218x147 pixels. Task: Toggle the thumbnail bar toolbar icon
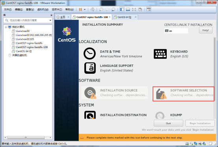[x=128, y=9]
